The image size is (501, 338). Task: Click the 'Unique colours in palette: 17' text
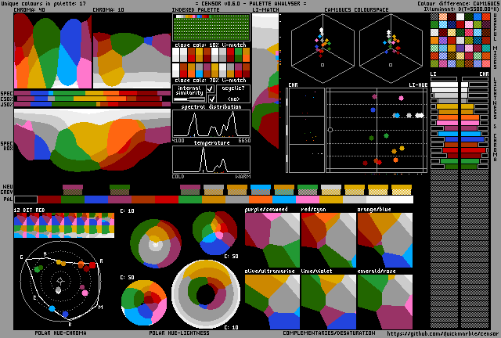(44, 3)
